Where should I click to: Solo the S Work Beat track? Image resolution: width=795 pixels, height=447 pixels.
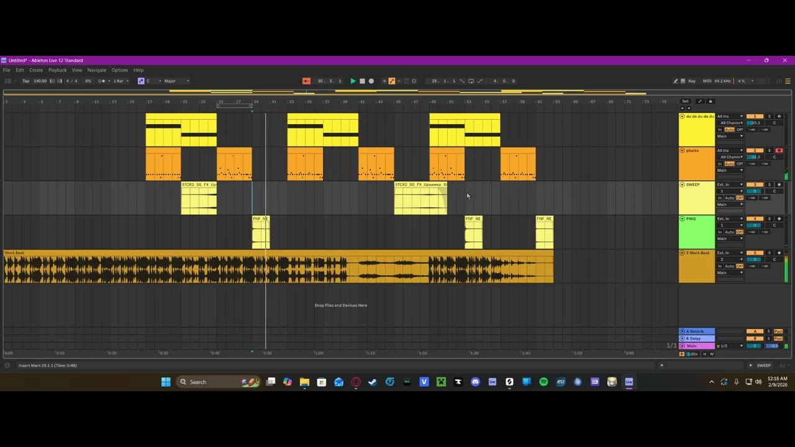point(769,253)
